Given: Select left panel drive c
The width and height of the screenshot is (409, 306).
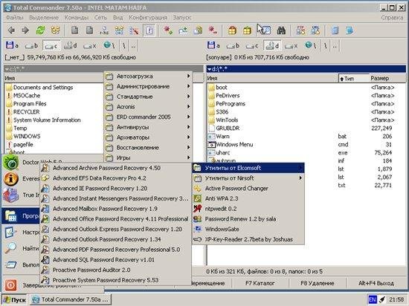Looking at the screenshot, I should pos(51,45).
